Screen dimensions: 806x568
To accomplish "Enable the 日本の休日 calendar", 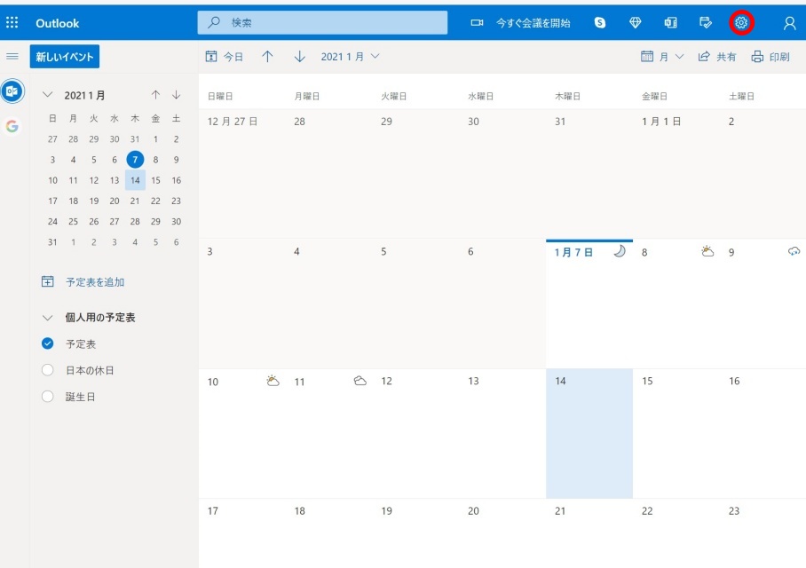I will click(48, 370).
